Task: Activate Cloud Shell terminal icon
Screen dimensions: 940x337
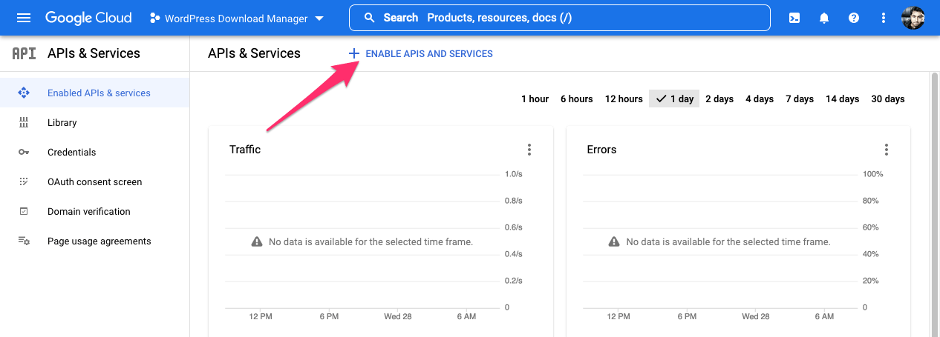Action: point(794,18)
